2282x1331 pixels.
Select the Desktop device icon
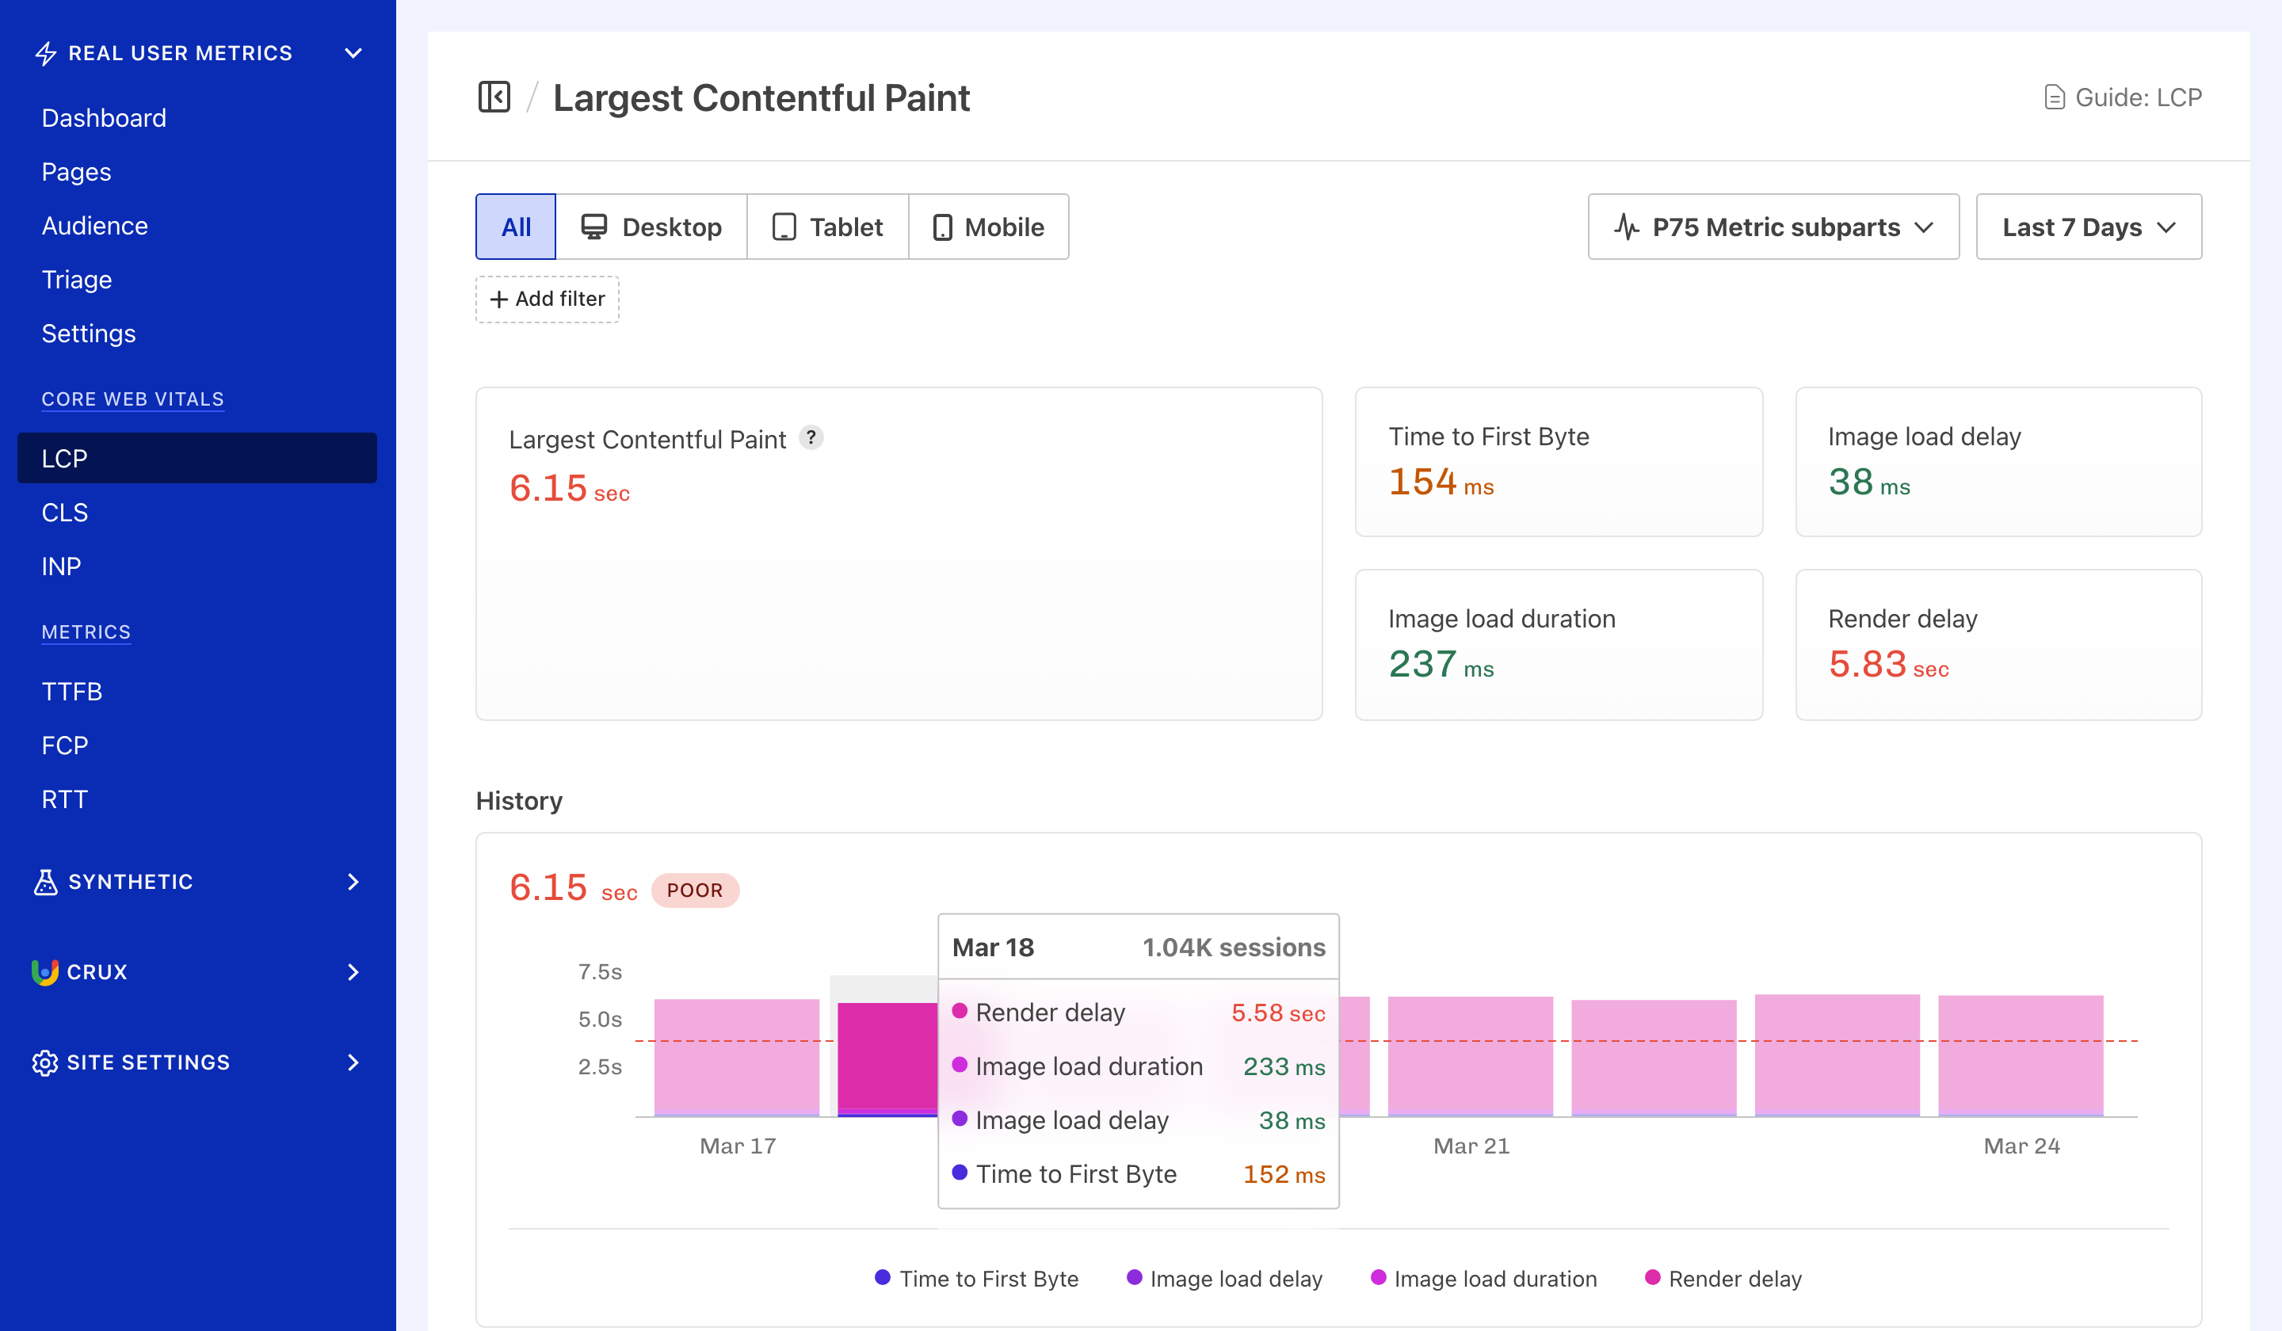pos(595,227)
